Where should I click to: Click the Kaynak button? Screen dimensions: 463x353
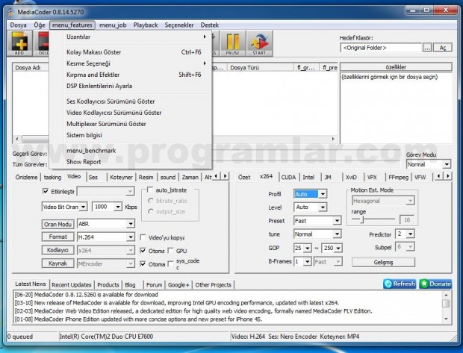point(58,263)
